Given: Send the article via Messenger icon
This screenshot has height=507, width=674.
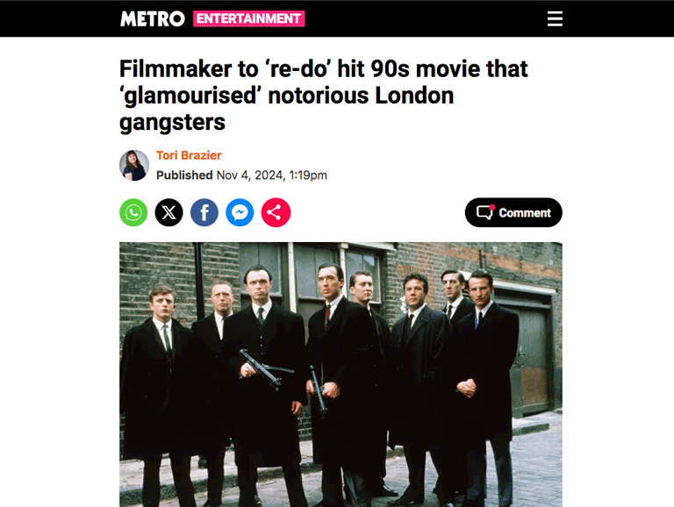Looking at the screenshot, I should click(x=240, y=212).
